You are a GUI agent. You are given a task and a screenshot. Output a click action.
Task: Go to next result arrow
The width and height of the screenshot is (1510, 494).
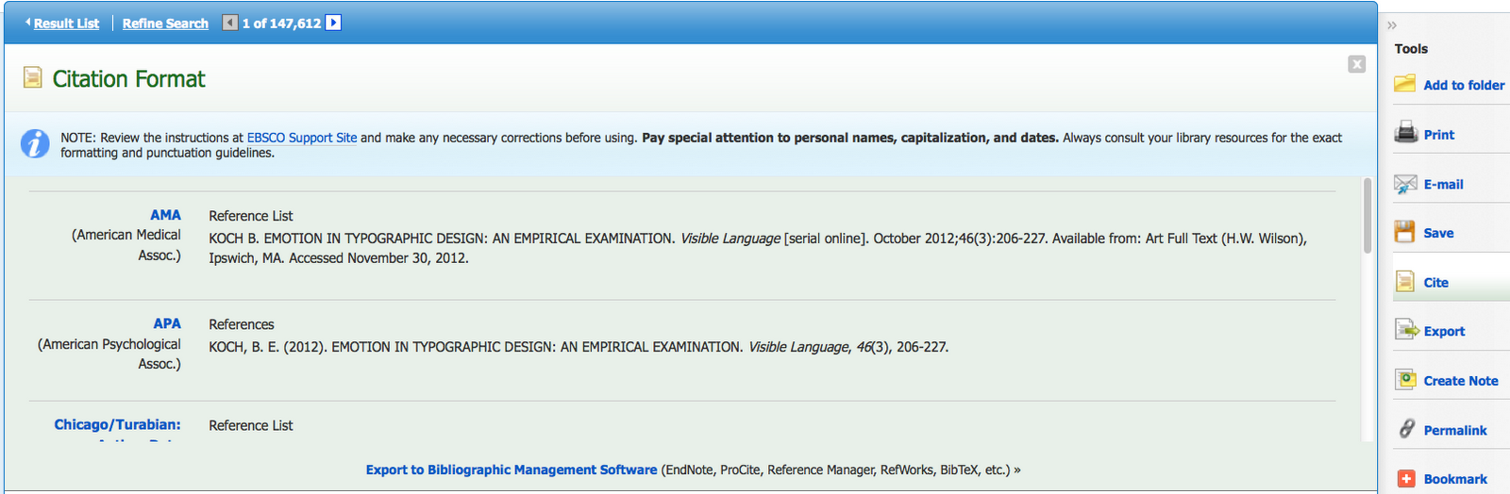333,23
